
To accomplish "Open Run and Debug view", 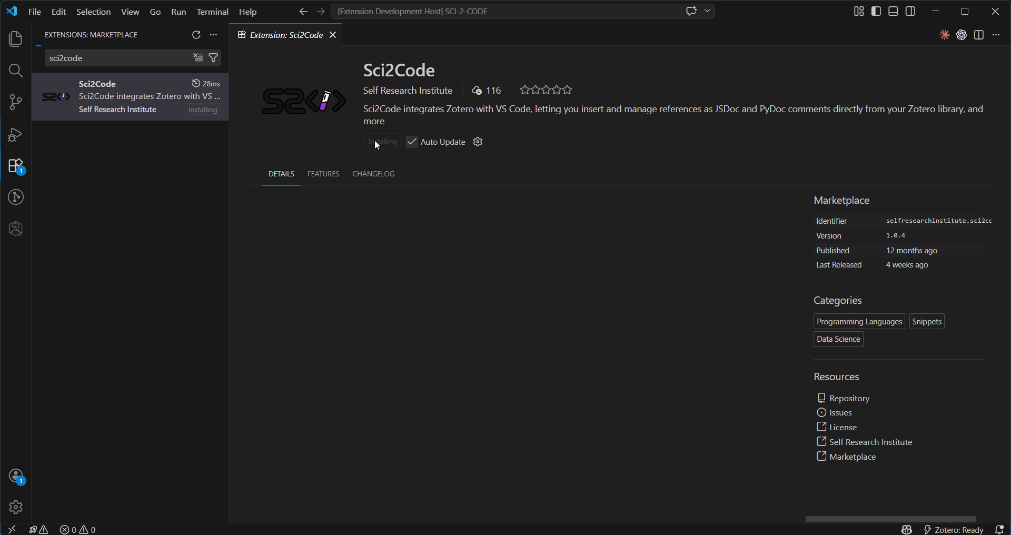I will click(16, 135).
